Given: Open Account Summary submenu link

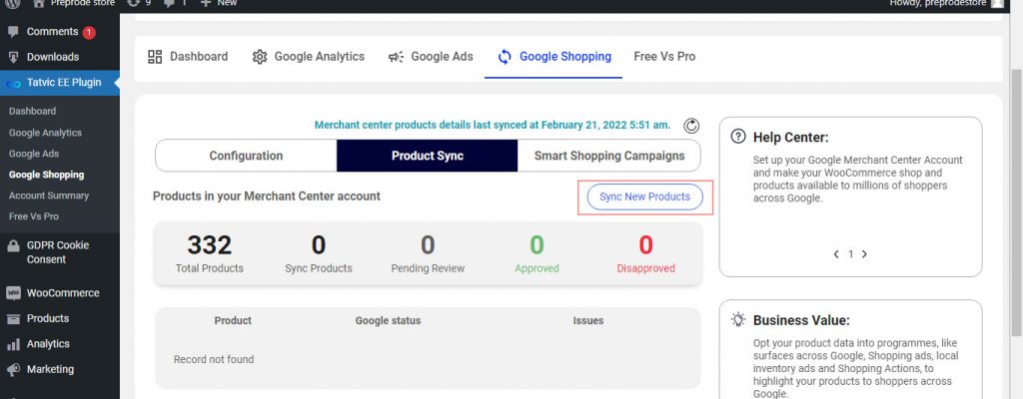Looking at the screenshot, I should 49,196.
